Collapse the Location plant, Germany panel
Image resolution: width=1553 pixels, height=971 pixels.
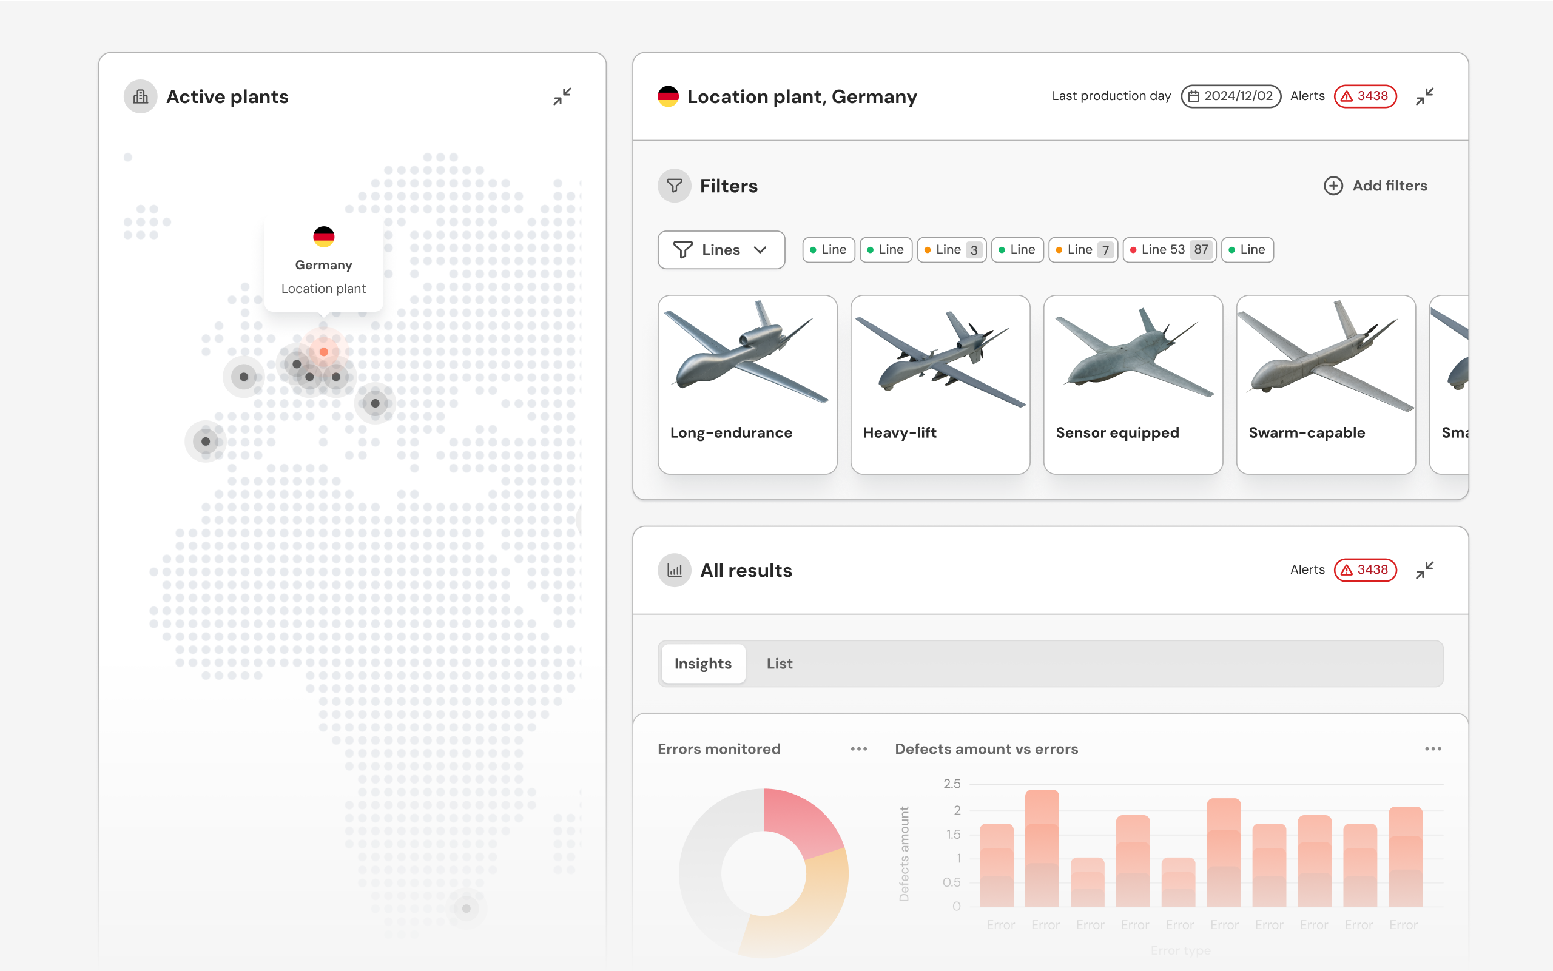1424,96
